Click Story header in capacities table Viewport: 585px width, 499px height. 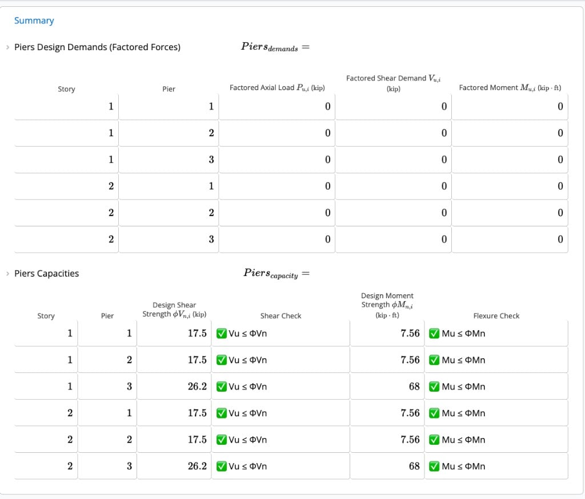(46, 316)
